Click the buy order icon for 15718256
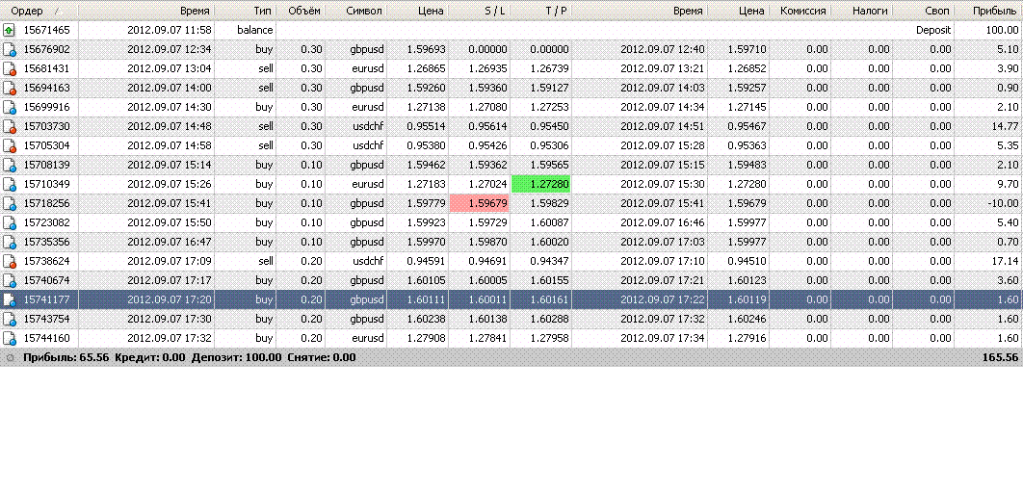 coord(9,203)
